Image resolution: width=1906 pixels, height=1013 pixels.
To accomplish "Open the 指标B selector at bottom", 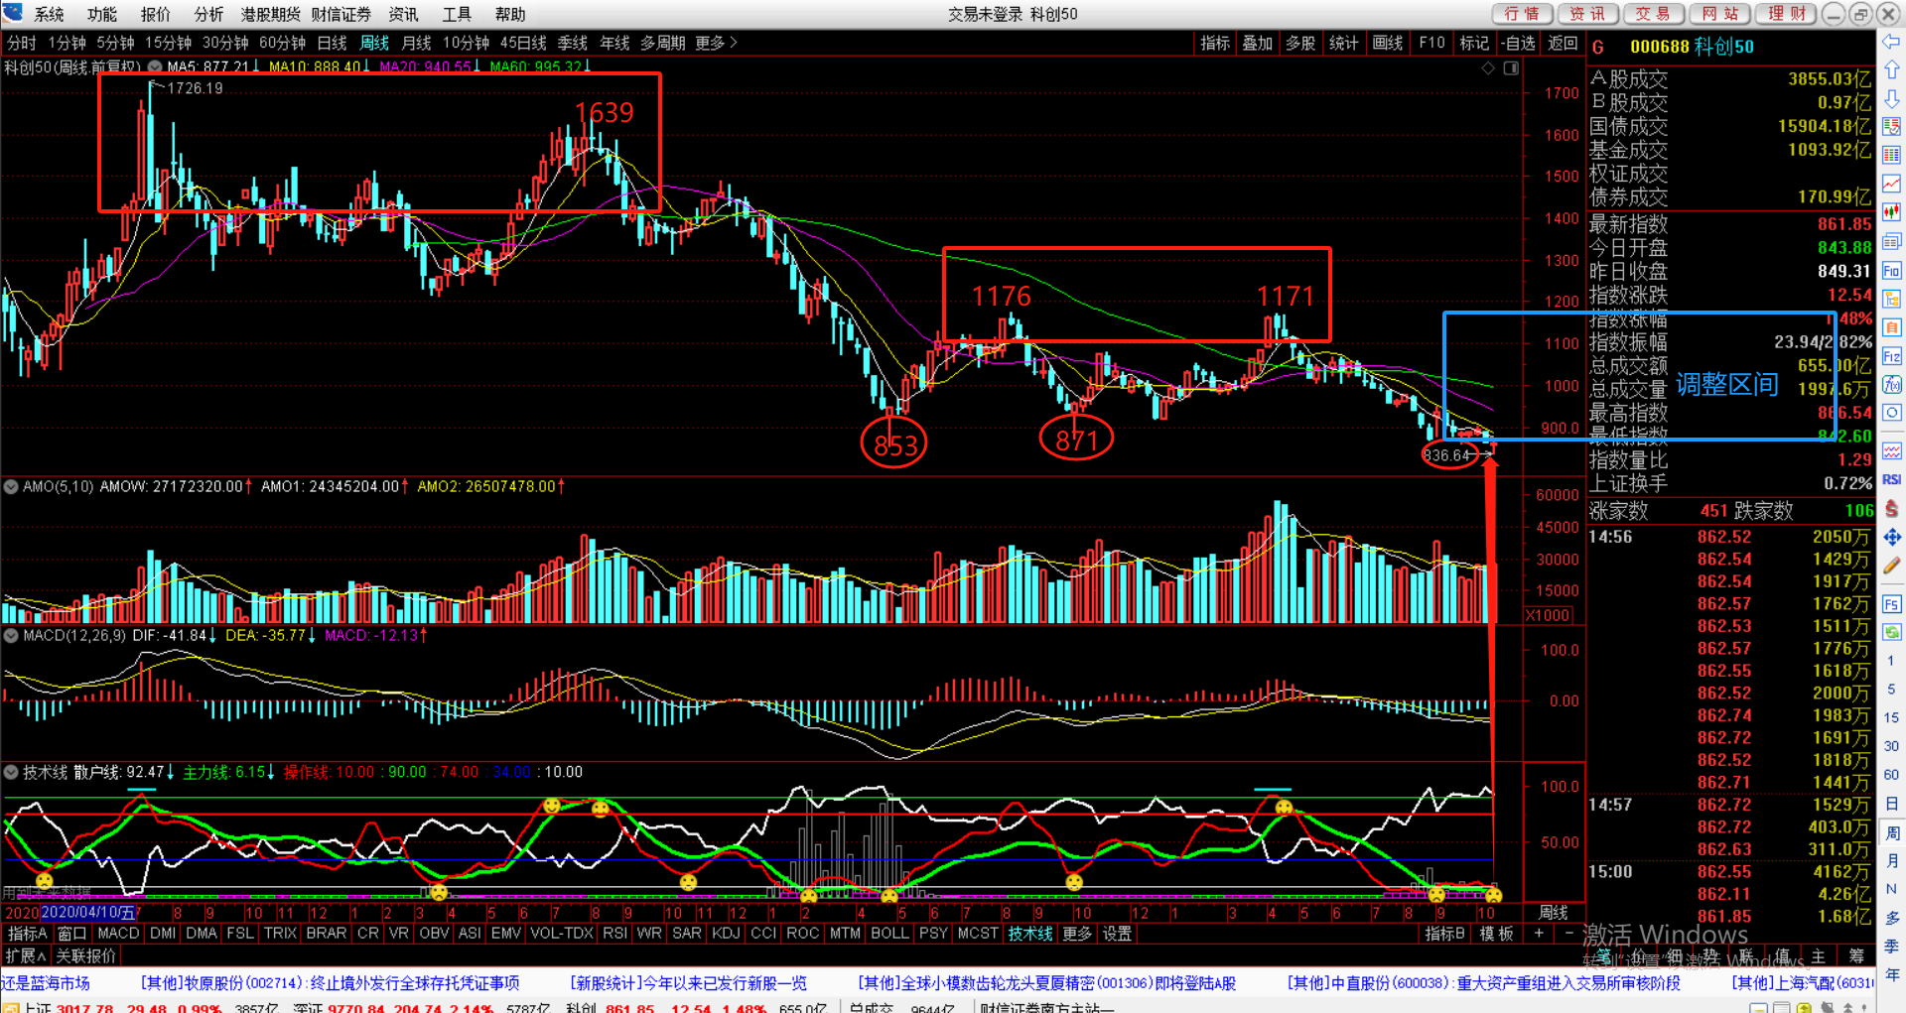I will click(1444, 934).
